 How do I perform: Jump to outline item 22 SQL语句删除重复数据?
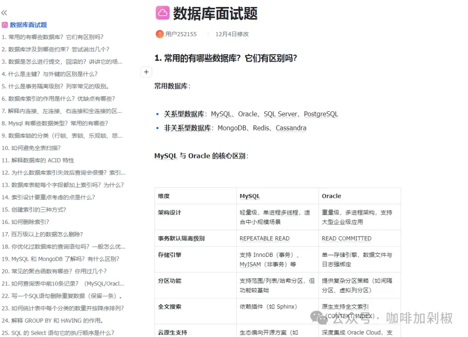62,296
